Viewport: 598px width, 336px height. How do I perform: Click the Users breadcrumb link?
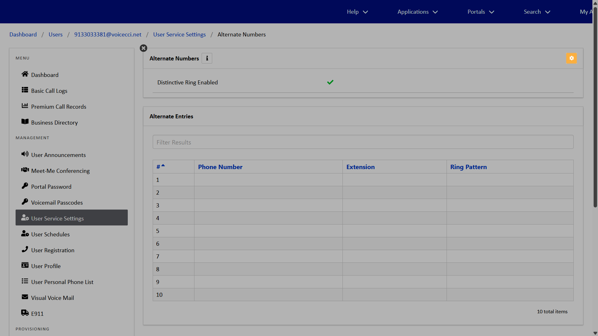tap(55, 35)
